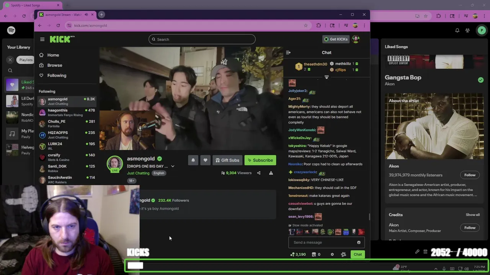Search within Your Library in Spotify
The width and height of the screenshot is (490, 275).
click(x=10, y=71)
